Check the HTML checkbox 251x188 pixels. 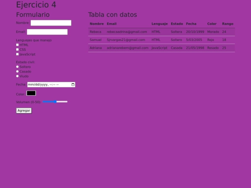click(x=17, y=45)
